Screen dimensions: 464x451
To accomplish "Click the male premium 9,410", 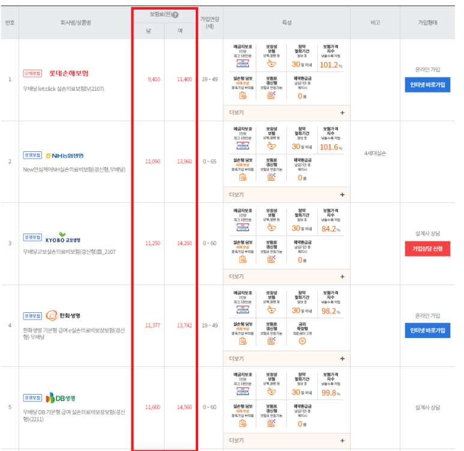I will [154, 79].
